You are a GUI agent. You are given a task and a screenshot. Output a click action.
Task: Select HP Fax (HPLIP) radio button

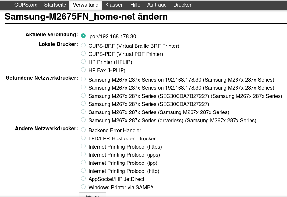click(84, 70)
